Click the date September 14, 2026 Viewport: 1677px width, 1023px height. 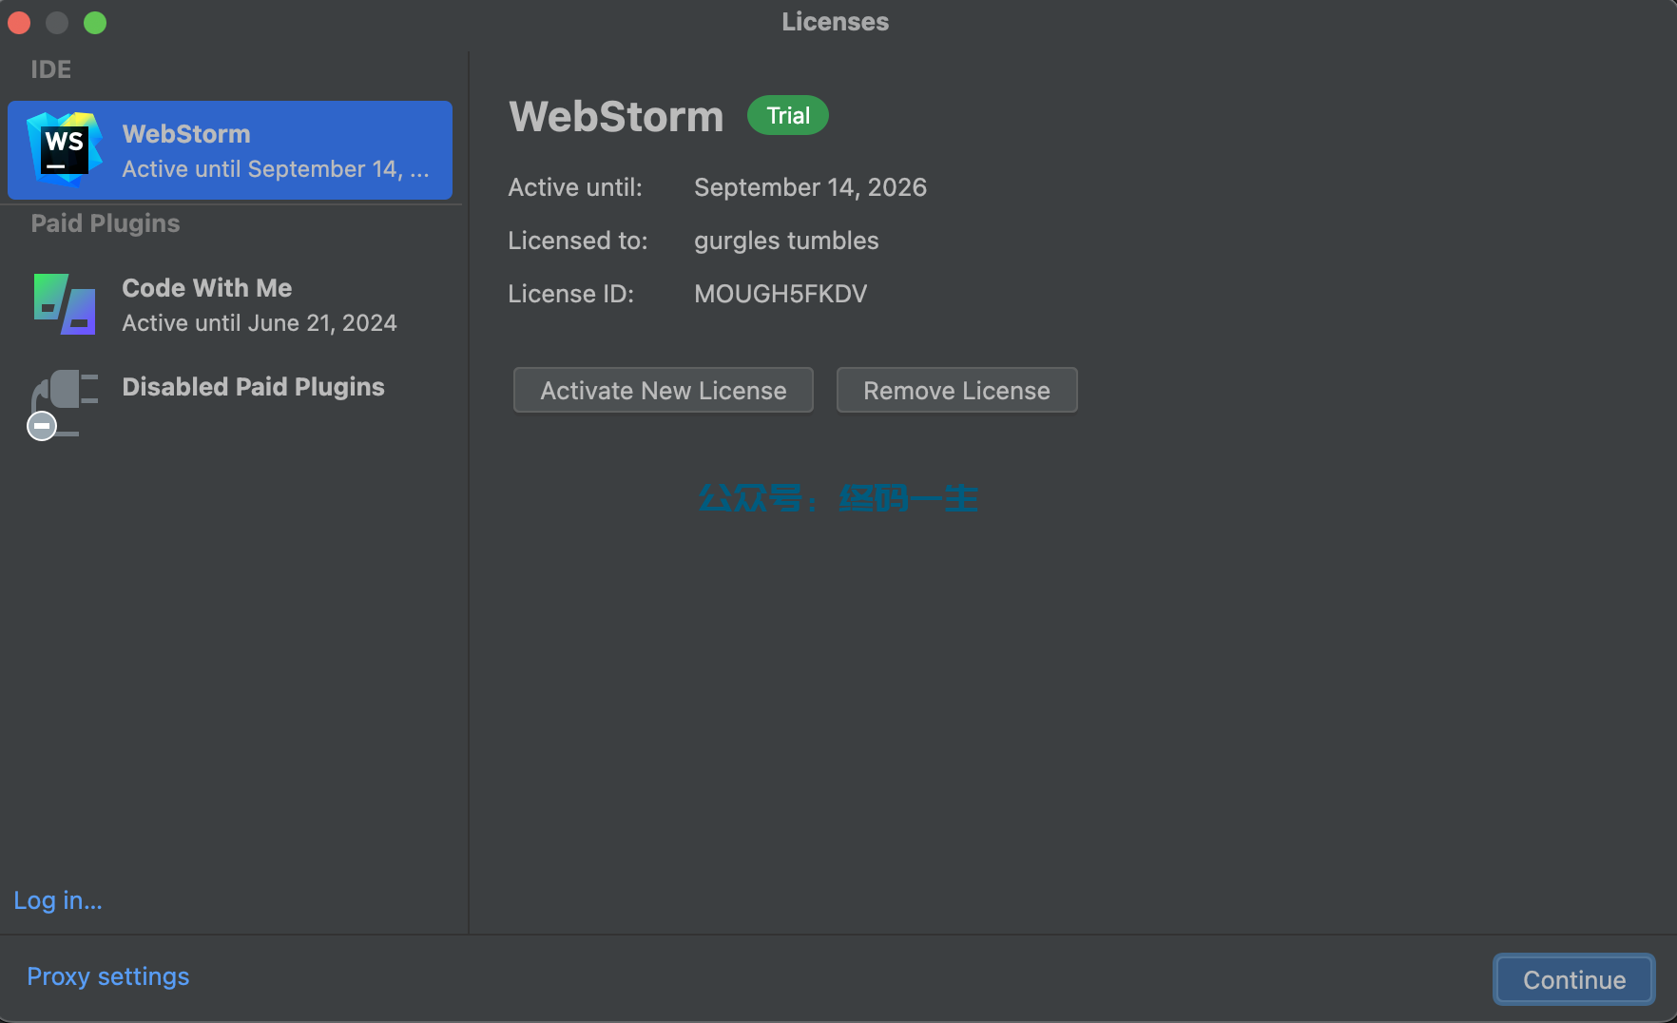point(810,187)
